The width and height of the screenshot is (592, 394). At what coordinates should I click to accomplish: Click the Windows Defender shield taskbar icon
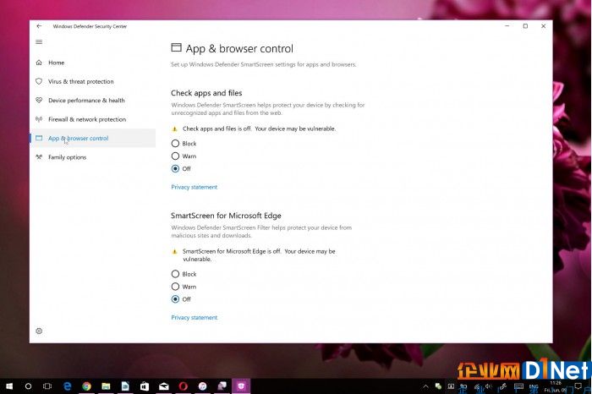[x=241, y=386]
